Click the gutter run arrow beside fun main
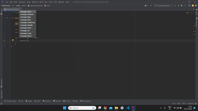The width and height of the screenshot is (198, 111). point(7,18)
